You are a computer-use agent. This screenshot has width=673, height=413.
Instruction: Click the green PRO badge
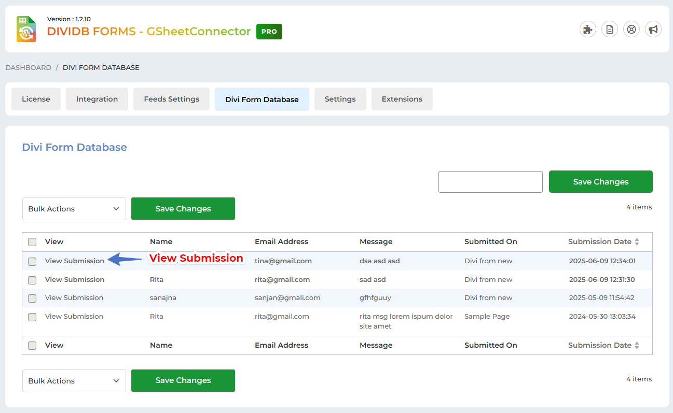(x=269, y=32)
